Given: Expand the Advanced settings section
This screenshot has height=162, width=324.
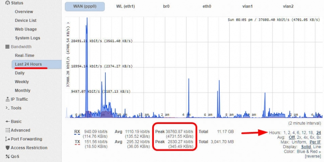Looking at the screenshot, I should 20,130.
